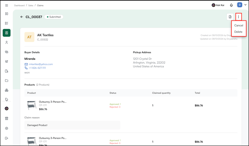Click the Submitted status badge
This screenshot has height=146, width=249.
[54, 17]
